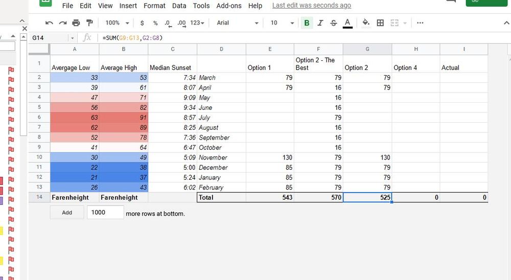Open the font size 10 dropdown
Image resolution: width=511 pixels, height=280 pixels.
(x=282, y=23)
